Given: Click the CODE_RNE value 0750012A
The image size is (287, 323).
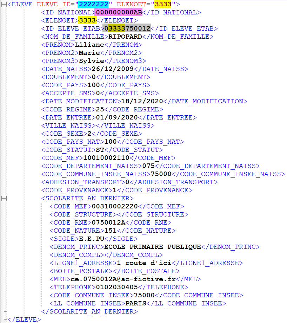Looking at the screenshot, I should (108, 222).
